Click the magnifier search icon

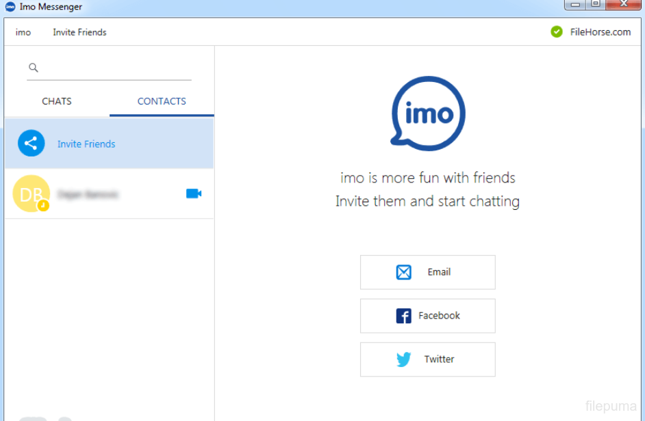(33, 68)
